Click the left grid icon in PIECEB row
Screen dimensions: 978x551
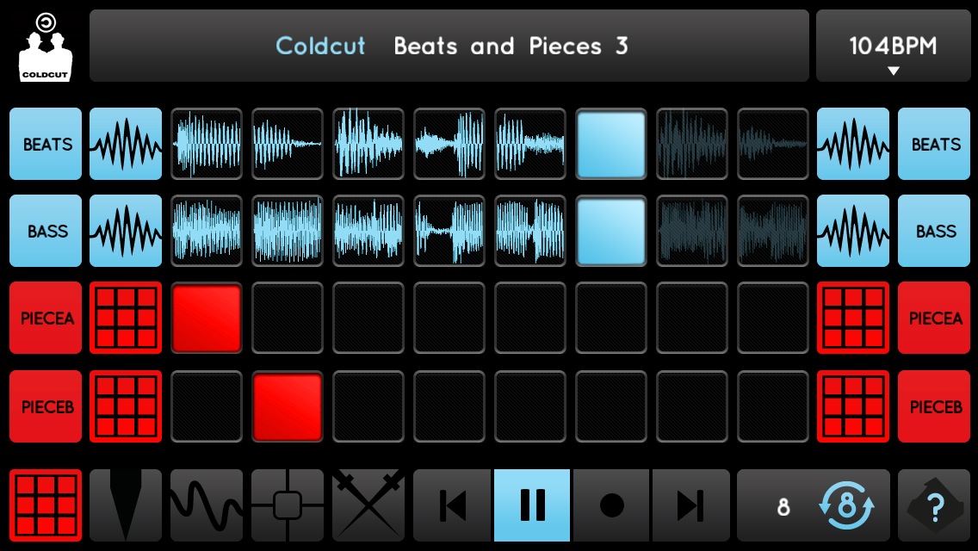point(126,407)
